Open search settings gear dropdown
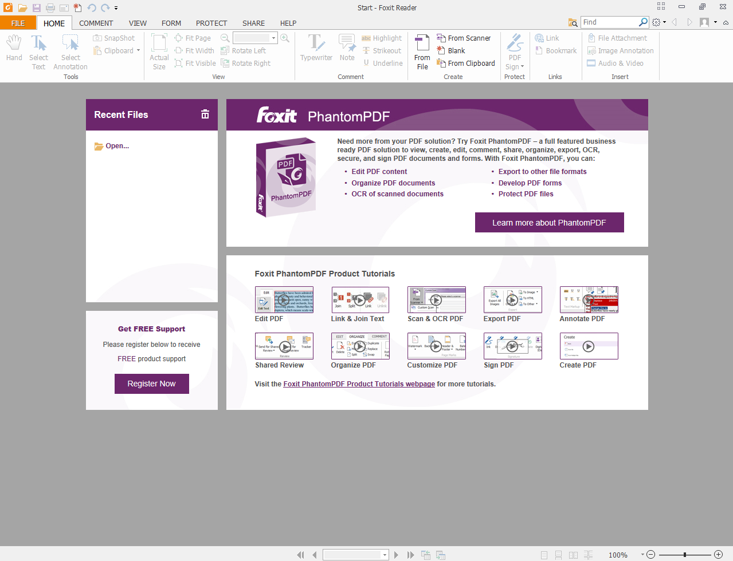 click(x=659, y=22)
